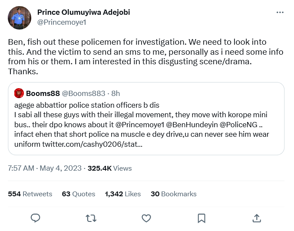Screen dimensions: 294x231
Task: View the 554 Retweets list
Action: click(x=30, y=194)
